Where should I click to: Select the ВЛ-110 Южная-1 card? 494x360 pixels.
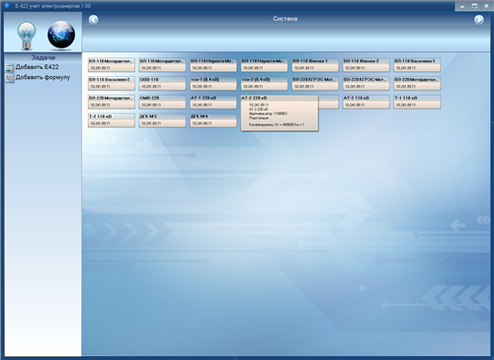point(315,65)
